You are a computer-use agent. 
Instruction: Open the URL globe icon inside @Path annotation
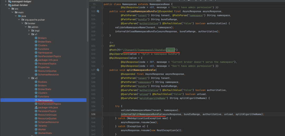click(x=119, y=50)
